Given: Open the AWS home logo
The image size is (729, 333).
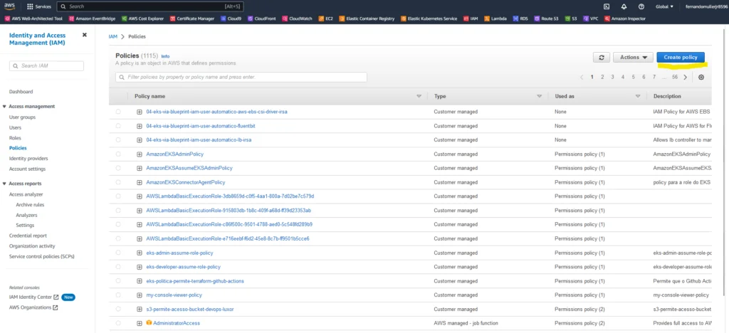Looking at the screenshot, I should coord(10,6).
